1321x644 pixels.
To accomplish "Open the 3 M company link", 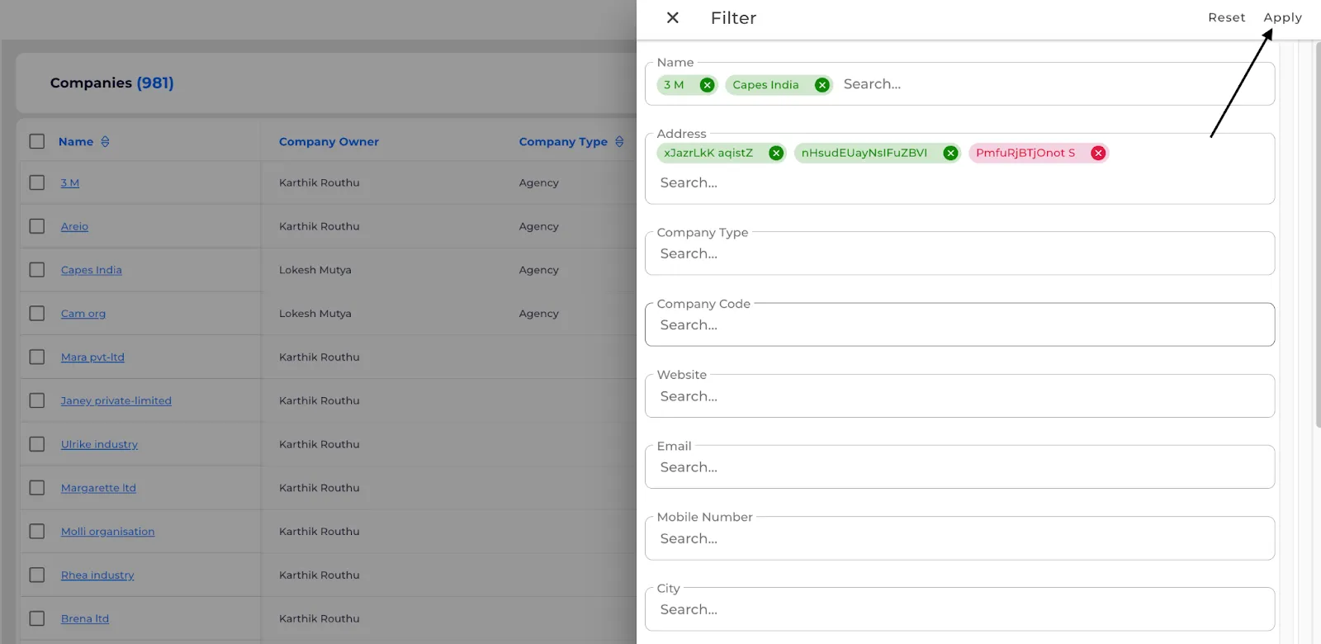I will pyautogui.click(x=70, y=182).
